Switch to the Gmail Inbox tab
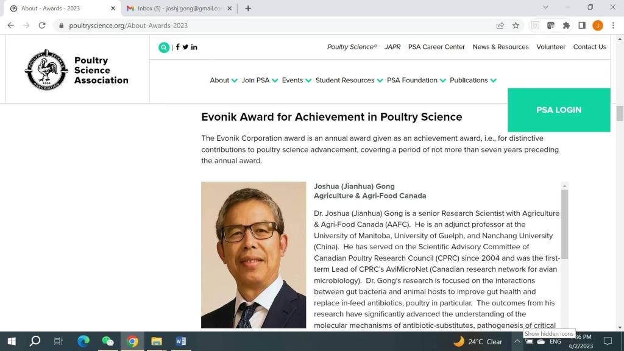Screen dimensions: 624x351 pyautogui.click(x=179, y=9)
